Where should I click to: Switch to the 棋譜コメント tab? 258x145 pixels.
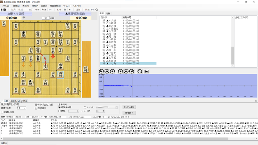[16, 101]
